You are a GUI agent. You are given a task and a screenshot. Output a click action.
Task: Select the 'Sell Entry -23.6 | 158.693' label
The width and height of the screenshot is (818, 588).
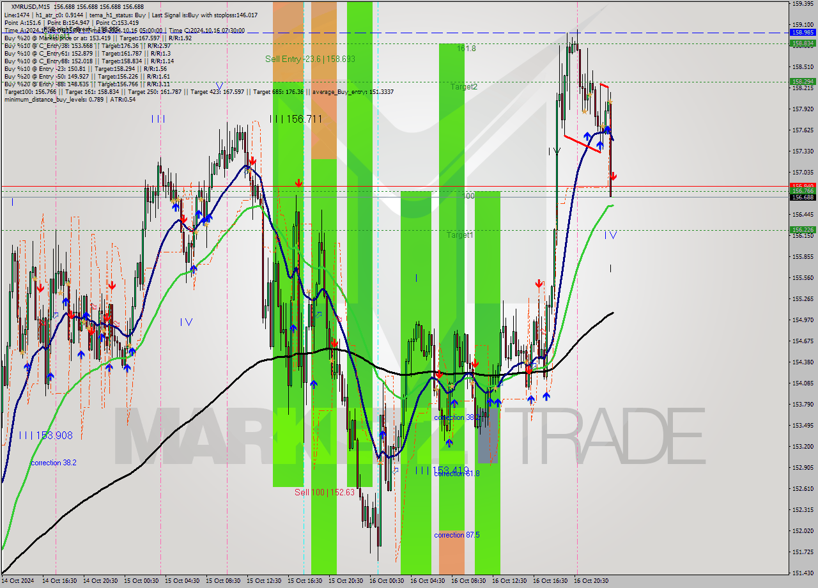coord(310,59)
